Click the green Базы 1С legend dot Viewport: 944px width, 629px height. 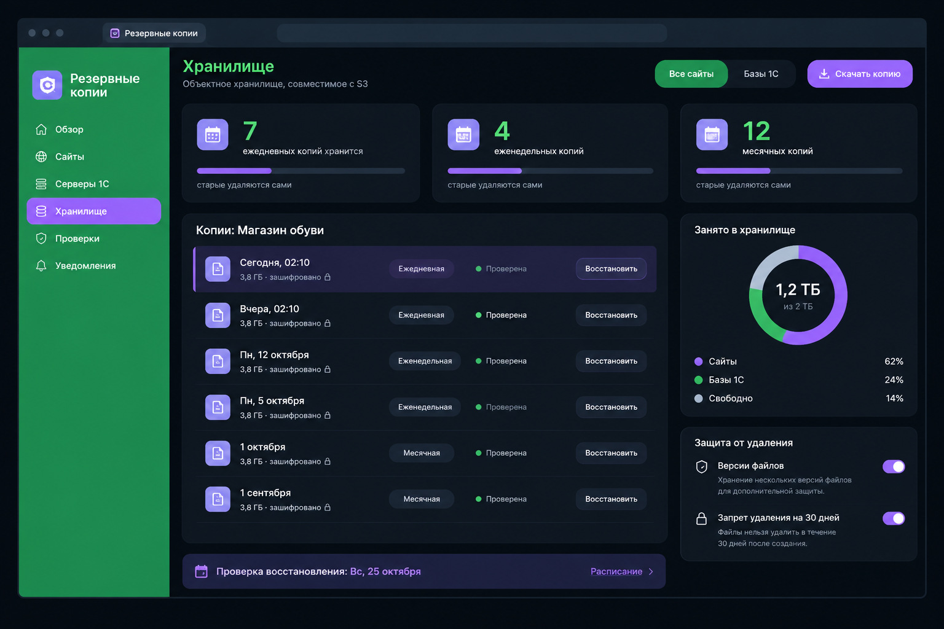[698, 380]
